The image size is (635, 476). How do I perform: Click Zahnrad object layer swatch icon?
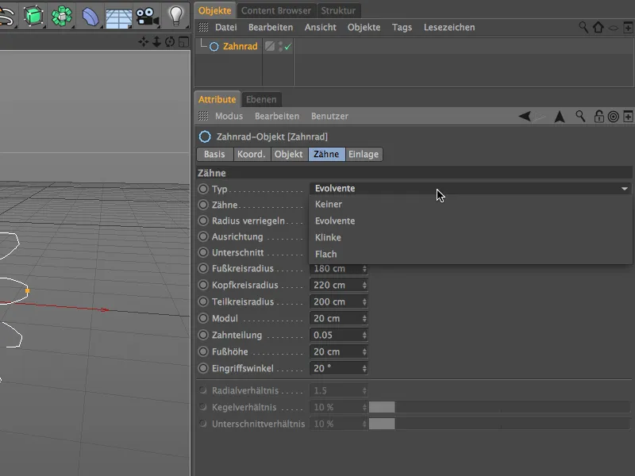pyautogui.click(x=270, y=46)
